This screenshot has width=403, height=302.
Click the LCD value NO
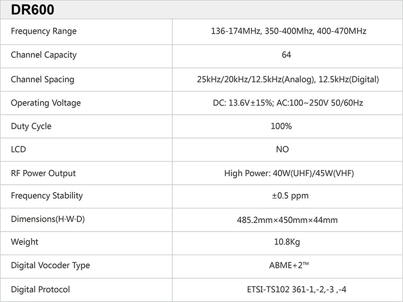(282, 150)
